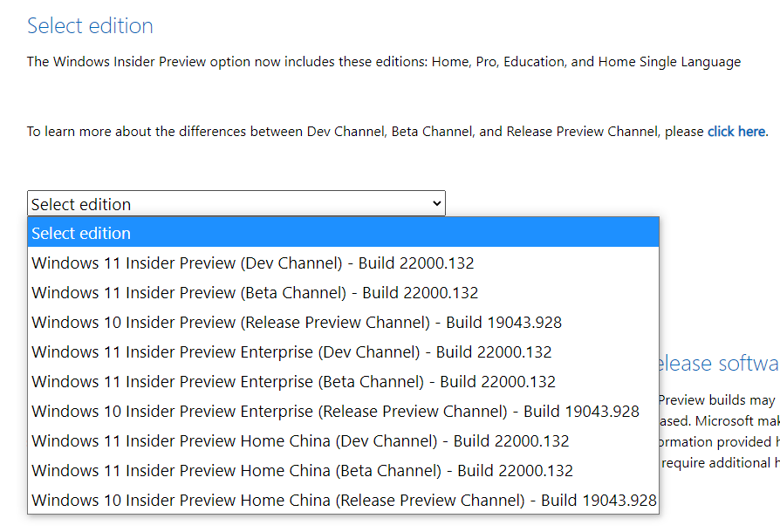Choose Windows 11 Insider Preview Enterprise (Beta Channel)
This screenshot has width=780, height=532.
coord(343,381)
